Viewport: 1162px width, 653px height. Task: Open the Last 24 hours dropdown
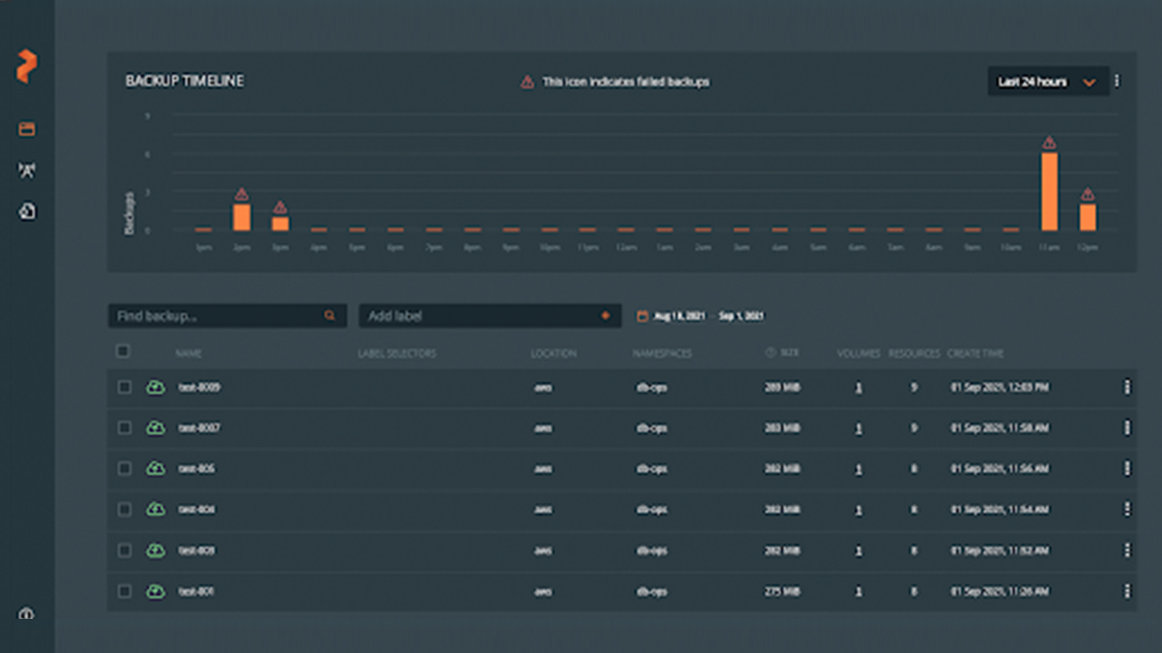click(x=1047, y=81)
